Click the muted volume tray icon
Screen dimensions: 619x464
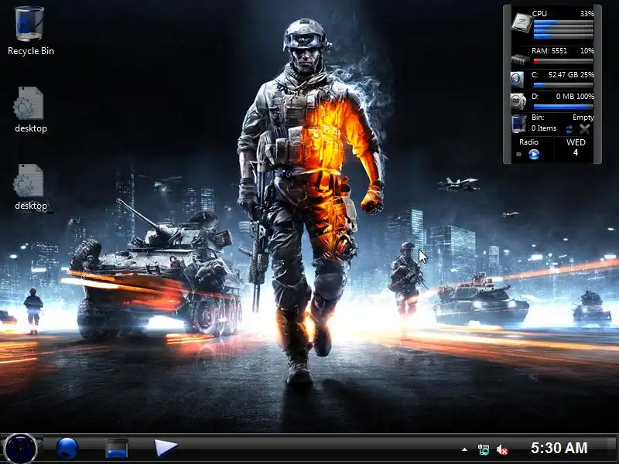501,449
